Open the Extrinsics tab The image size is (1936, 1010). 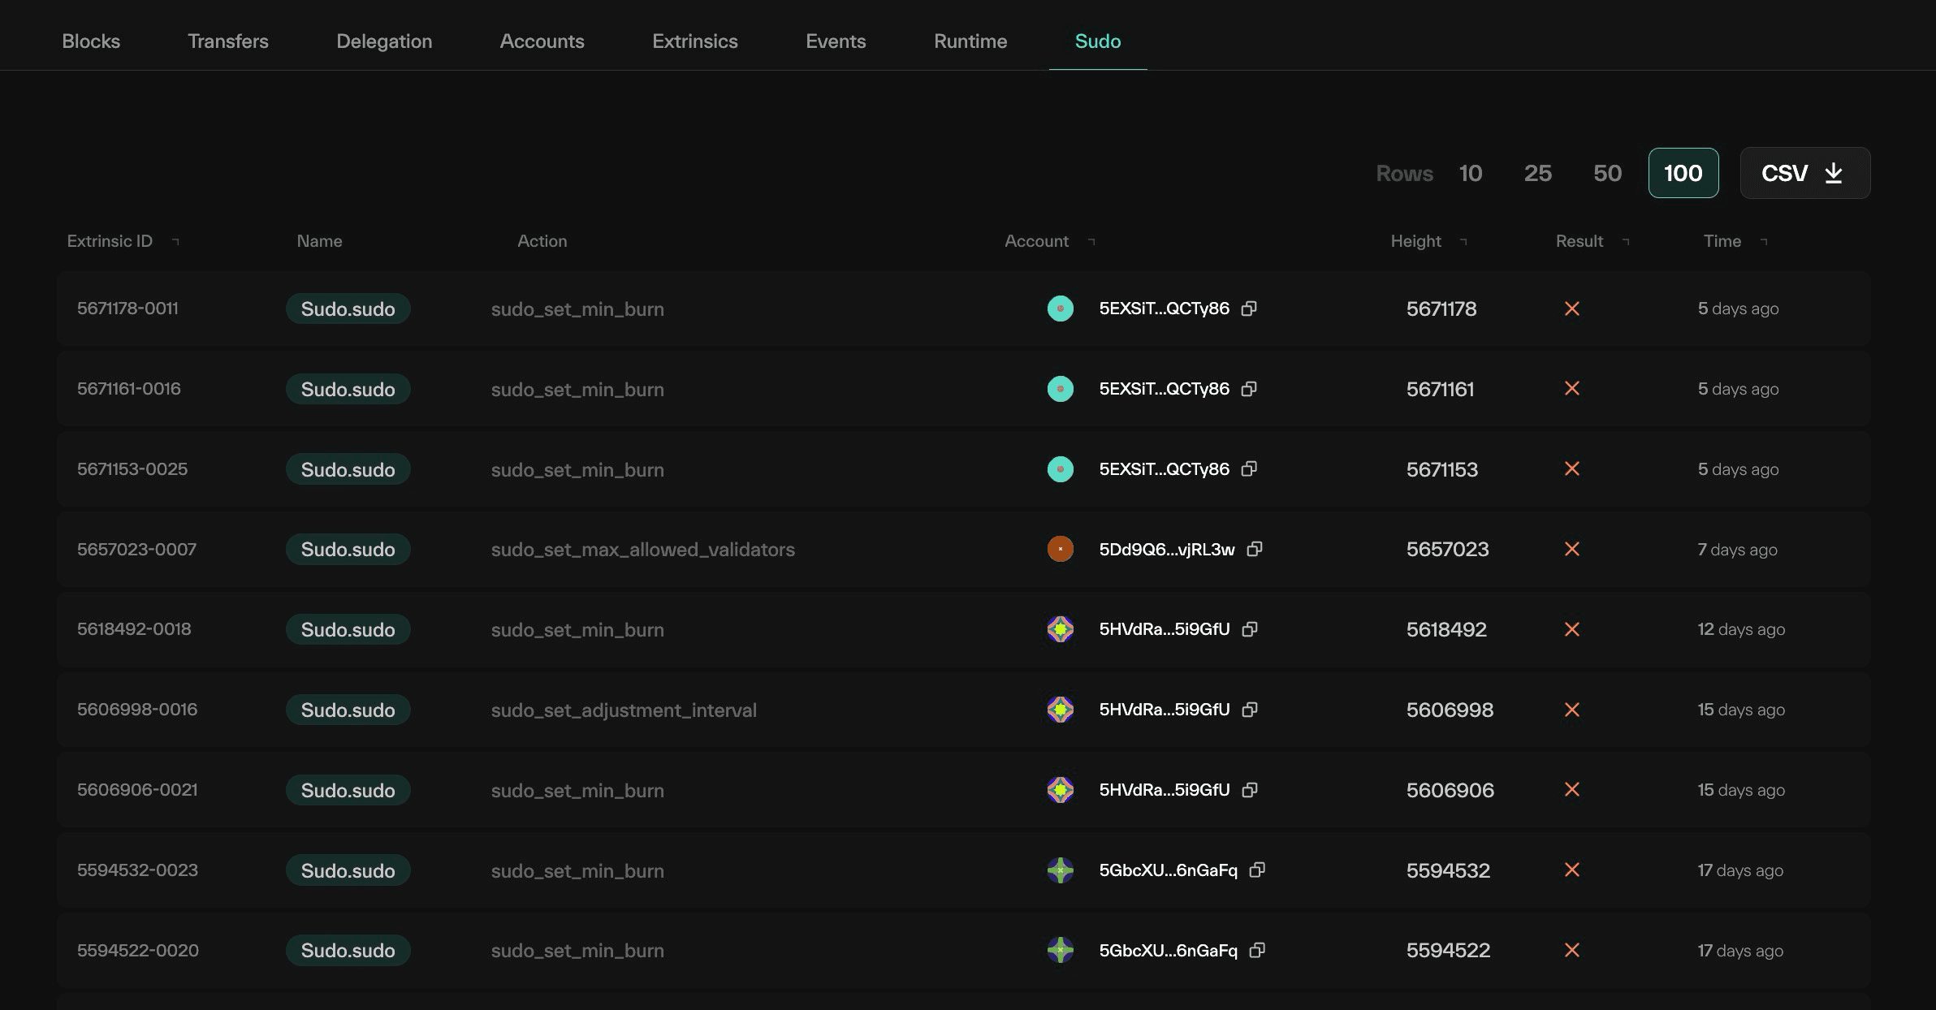click(695, 41)
